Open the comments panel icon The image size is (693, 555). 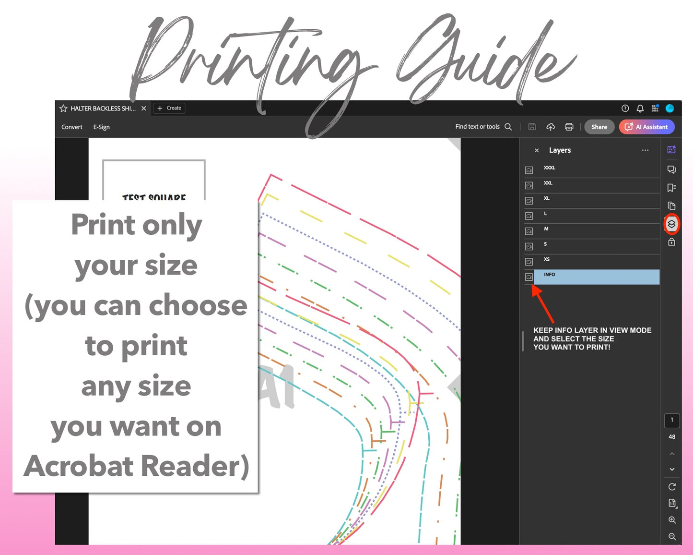coord(671,169)
